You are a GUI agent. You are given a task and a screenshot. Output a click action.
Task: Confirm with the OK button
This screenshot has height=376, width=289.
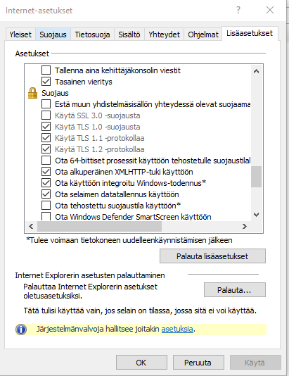point(141,363)
